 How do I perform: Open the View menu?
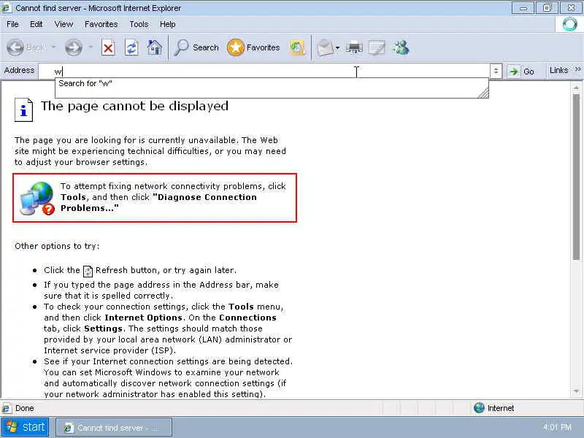coord(64,24)
